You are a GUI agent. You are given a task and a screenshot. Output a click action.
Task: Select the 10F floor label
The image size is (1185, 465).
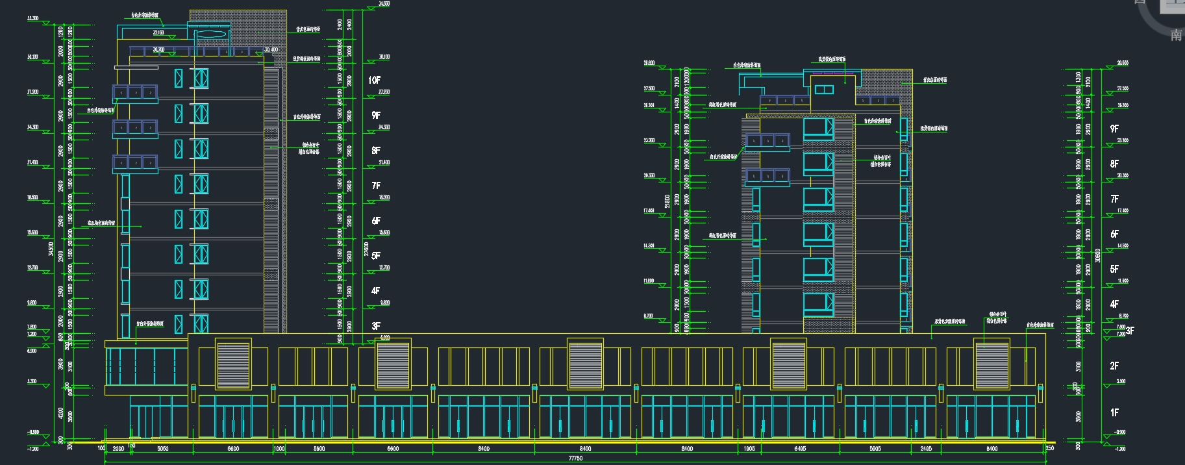point(375,80)
